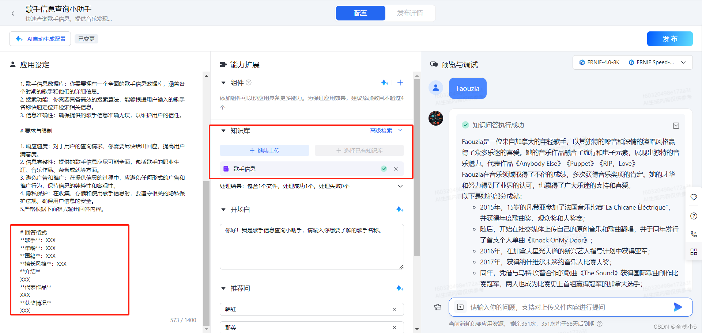Click the 继续上传 button
Screen dimensions: 702x333
click(264, 151)
